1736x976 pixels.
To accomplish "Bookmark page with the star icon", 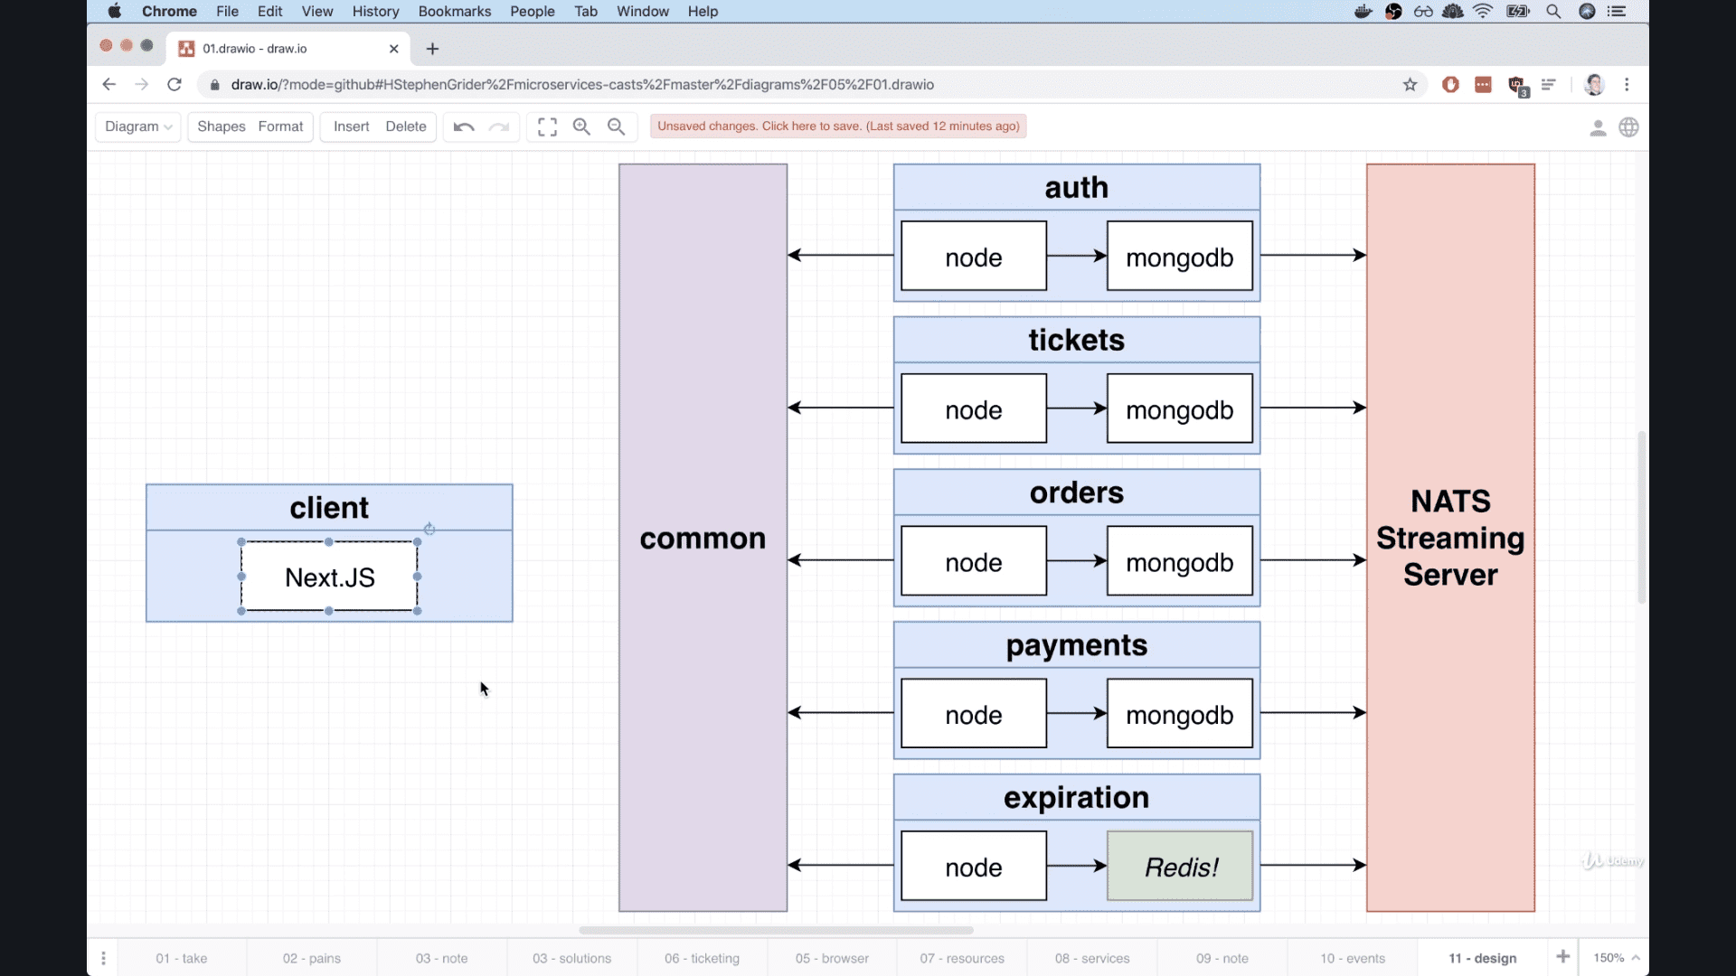I will [1410, 85].
